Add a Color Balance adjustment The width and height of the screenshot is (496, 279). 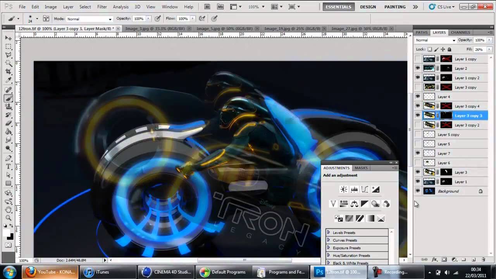(354, 204)
